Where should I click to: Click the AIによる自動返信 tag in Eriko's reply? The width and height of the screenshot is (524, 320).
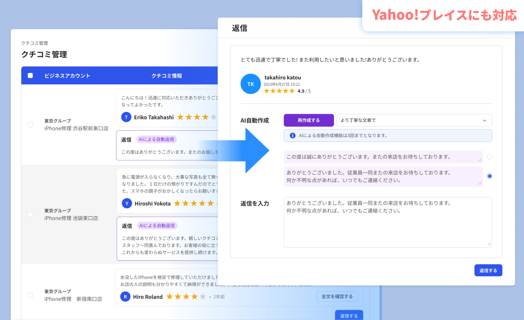(156, 139)
